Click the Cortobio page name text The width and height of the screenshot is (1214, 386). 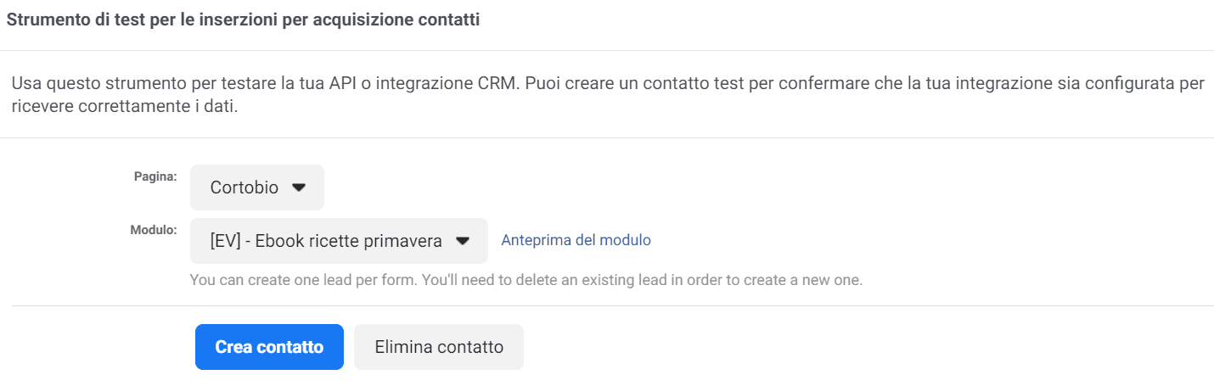pyautogui.click(x=244, y=187)
